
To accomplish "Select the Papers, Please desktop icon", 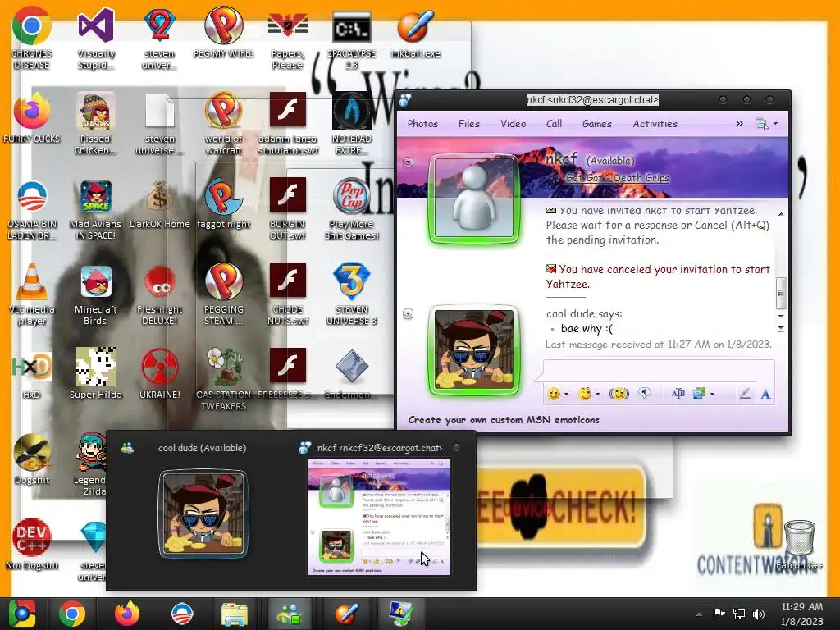I will (x=287, y=39).
